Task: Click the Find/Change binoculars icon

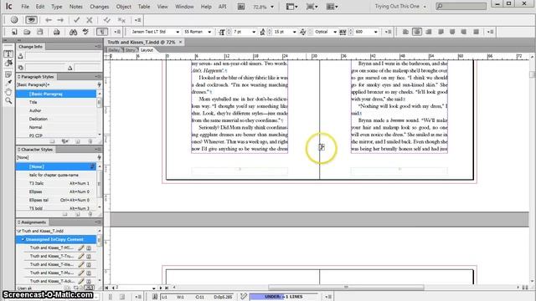Action: tap(73, 32)
